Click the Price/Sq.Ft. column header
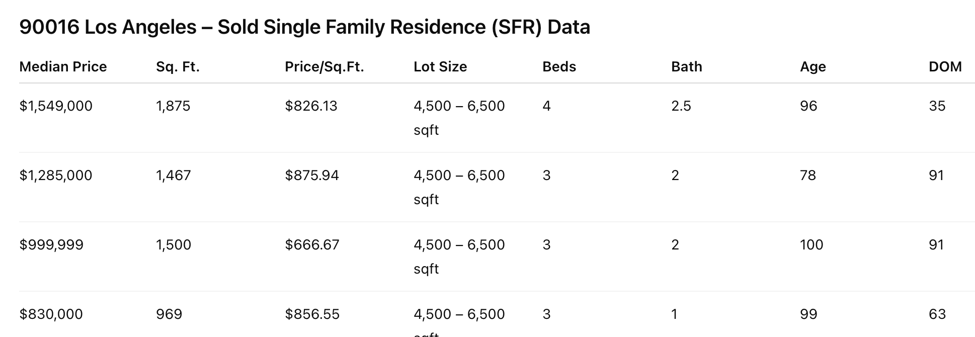Screen dimensions: 975x337 tap(324, 67)
